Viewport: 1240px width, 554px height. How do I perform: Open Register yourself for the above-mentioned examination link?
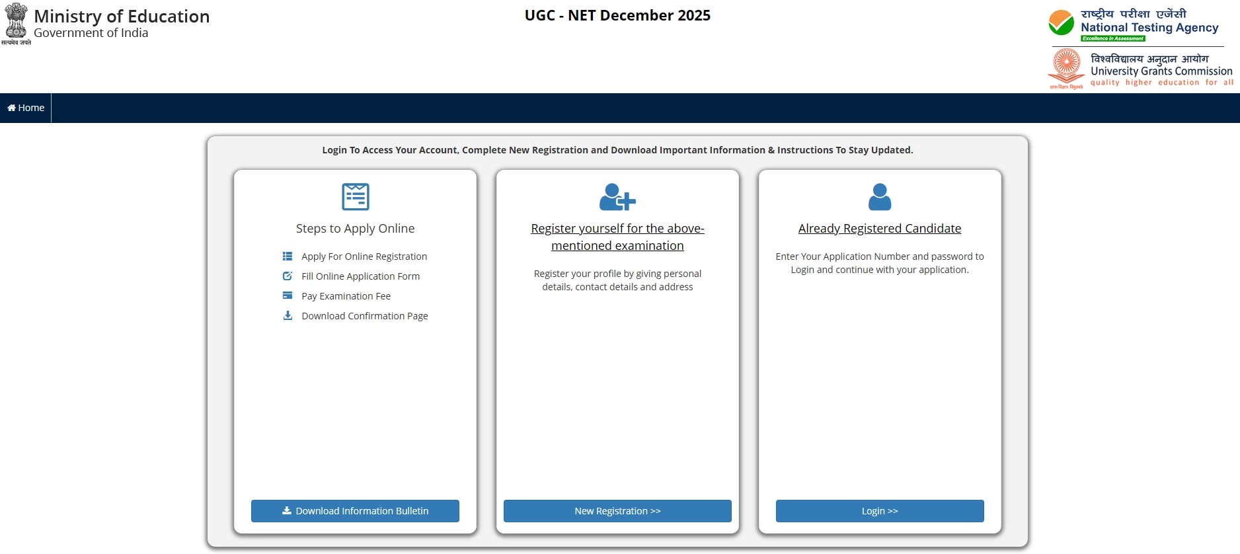tap(617, 237)
